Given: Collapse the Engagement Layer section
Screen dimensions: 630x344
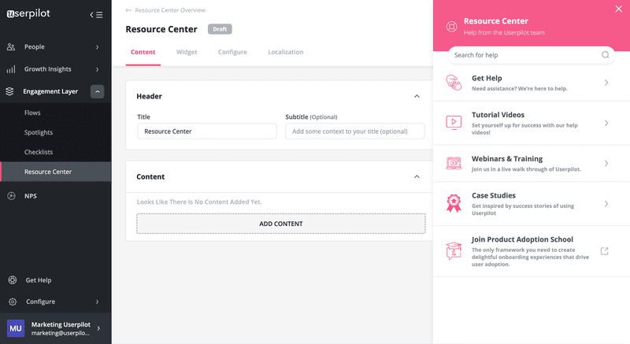Looking at the screenshot, I should (x=97, y=91).
